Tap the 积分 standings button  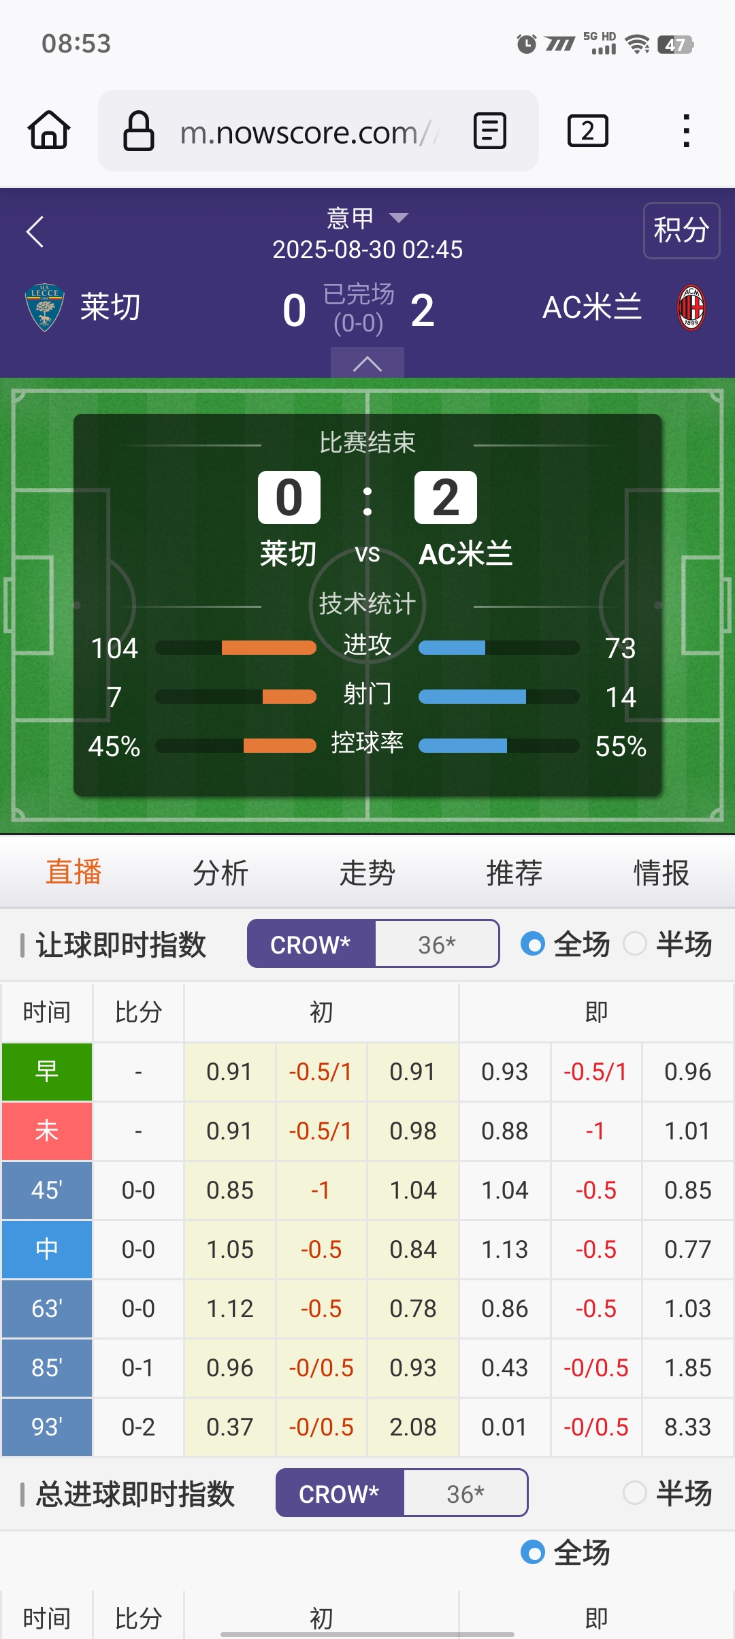(x=681, y=231)
